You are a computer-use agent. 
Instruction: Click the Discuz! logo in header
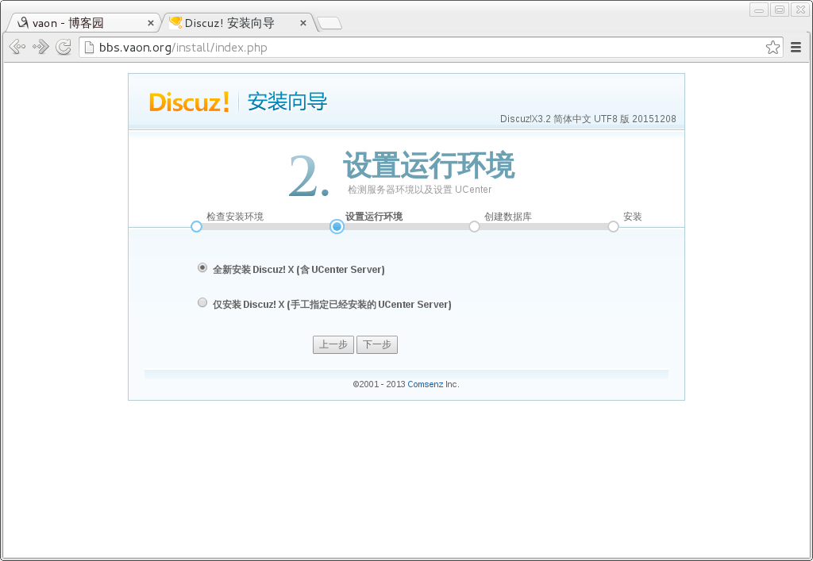point(189,102)
